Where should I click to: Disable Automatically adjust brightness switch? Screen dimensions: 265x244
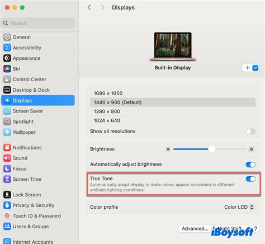[x=250, y=165]
